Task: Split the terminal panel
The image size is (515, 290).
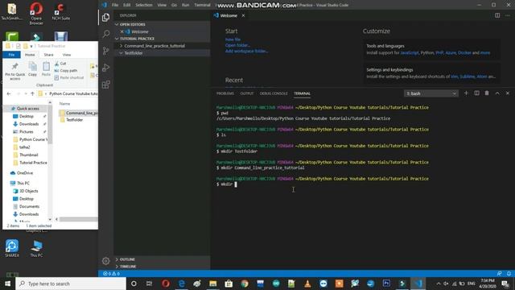Action: (x=476, y=93)
